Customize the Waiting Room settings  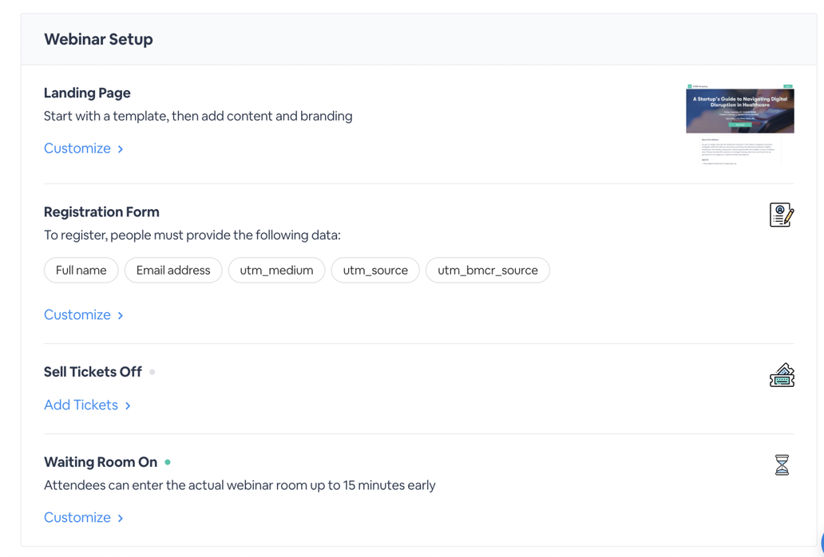click(x=77, y=517)
